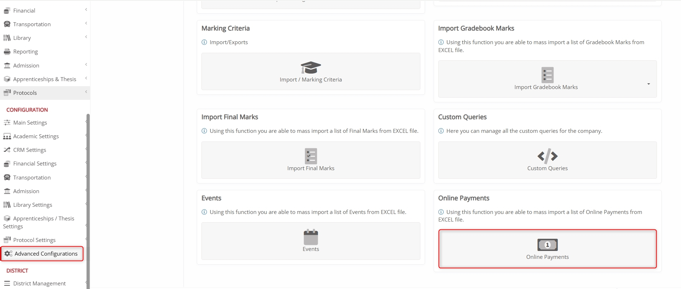681x289 pixels.
Task: Click the Import Final Marks checklist icon
Action: (311, 156)
